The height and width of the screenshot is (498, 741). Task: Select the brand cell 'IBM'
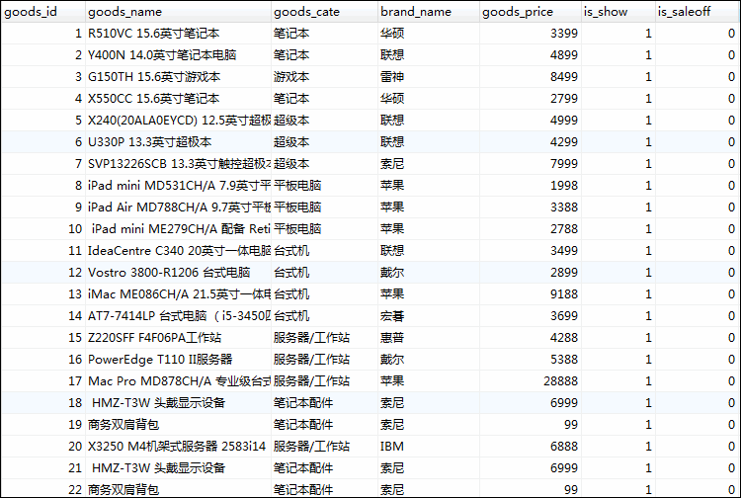(429, 447)
